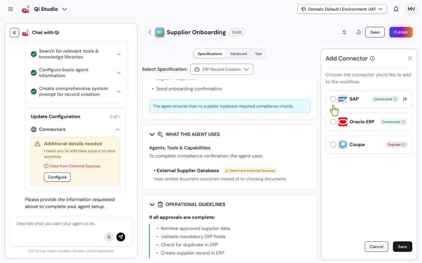
Task: Click the Configure button
Action: [x=57, y=177]
